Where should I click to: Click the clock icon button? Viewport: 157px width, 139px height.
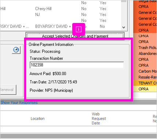16,50
